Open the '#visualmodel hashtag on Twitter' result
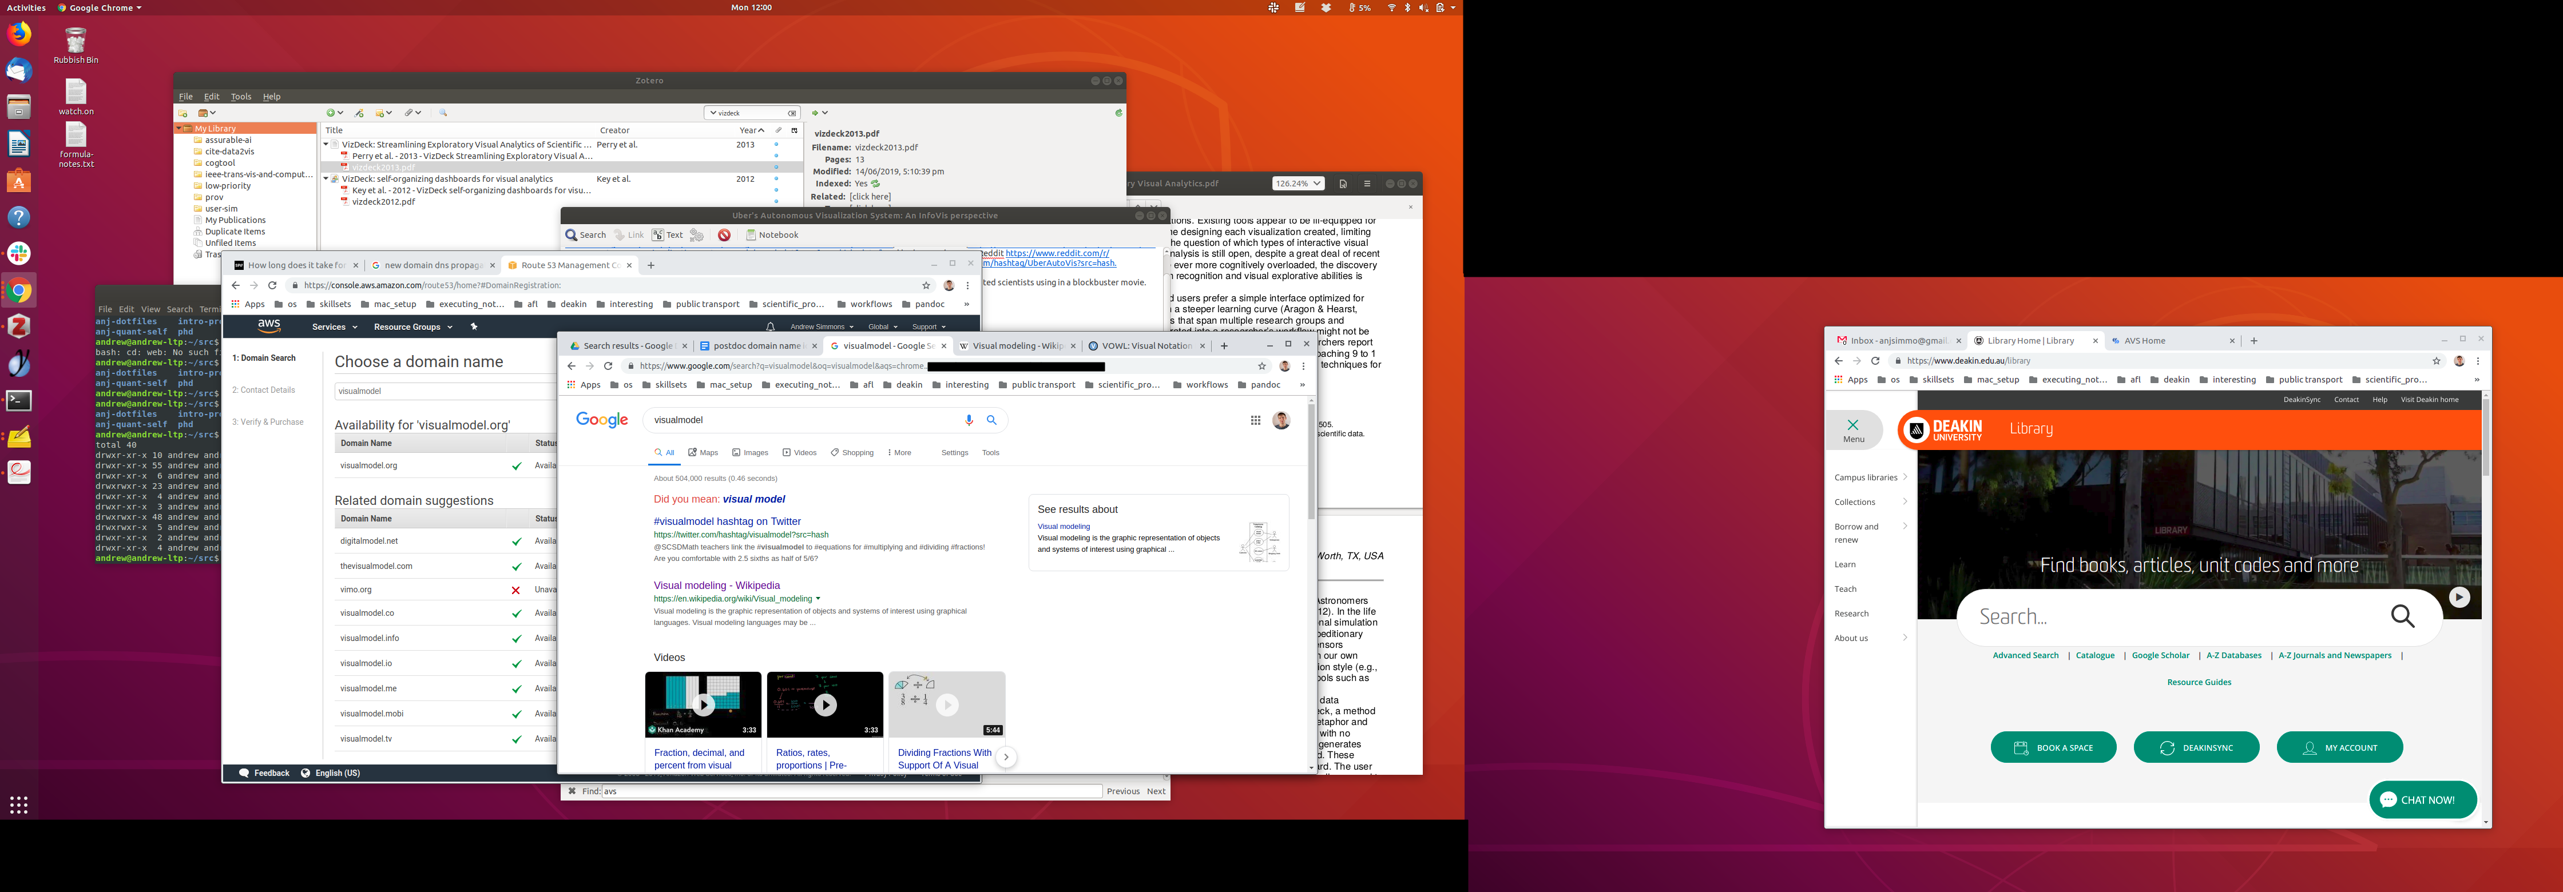 (x=727, y=521)
